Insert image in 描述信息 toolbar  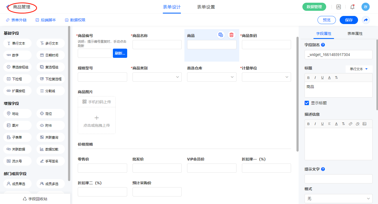(x=364, y=124)
